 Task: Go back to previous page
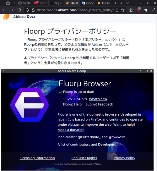click(x=4, y=10)
